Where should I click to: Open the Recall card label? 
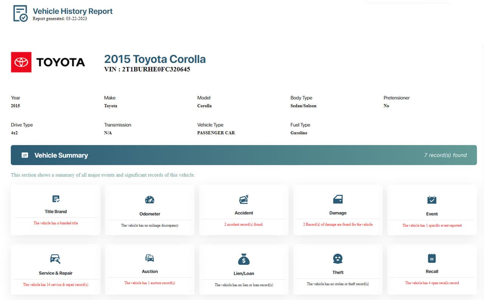click(432, 271)
